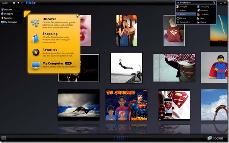This screenshot has height=143, width=229.
Task: Open flying figure in clouds photo
Action: [78, 105]
